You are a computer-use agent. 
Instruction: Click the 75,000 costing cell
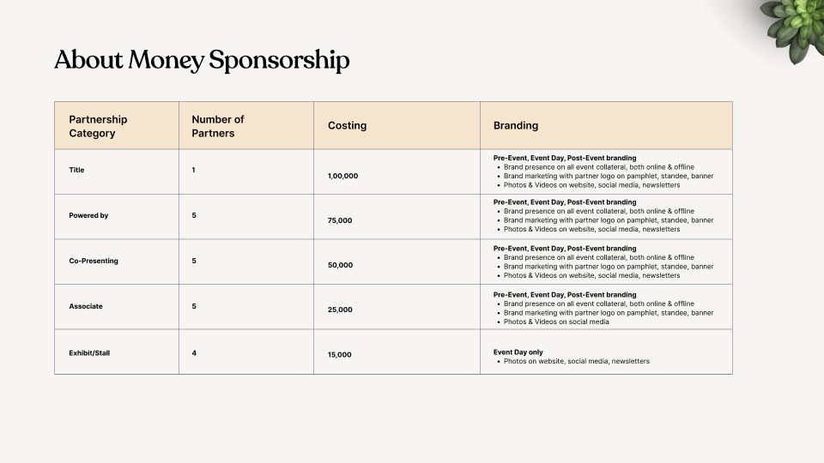click(x=340, y=220)
